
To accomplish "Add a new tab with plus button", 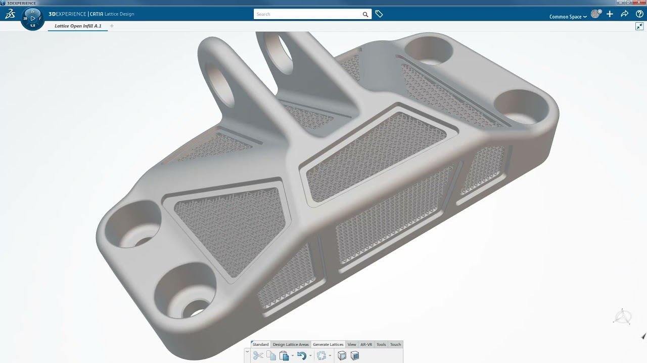I will coord(112,26).
